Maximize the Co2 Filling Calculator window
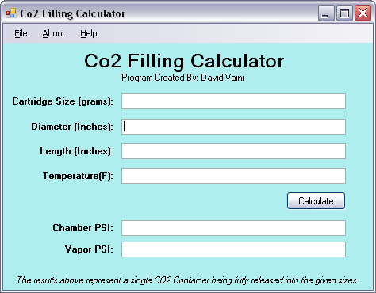 coord(344,13)
